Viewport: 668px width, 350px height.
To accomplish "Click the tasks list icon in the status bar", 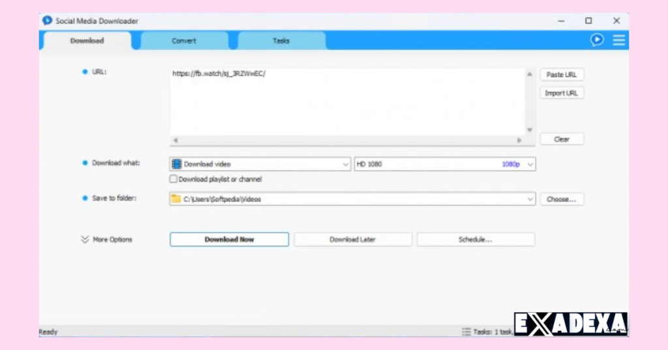I will pos(466,332).
